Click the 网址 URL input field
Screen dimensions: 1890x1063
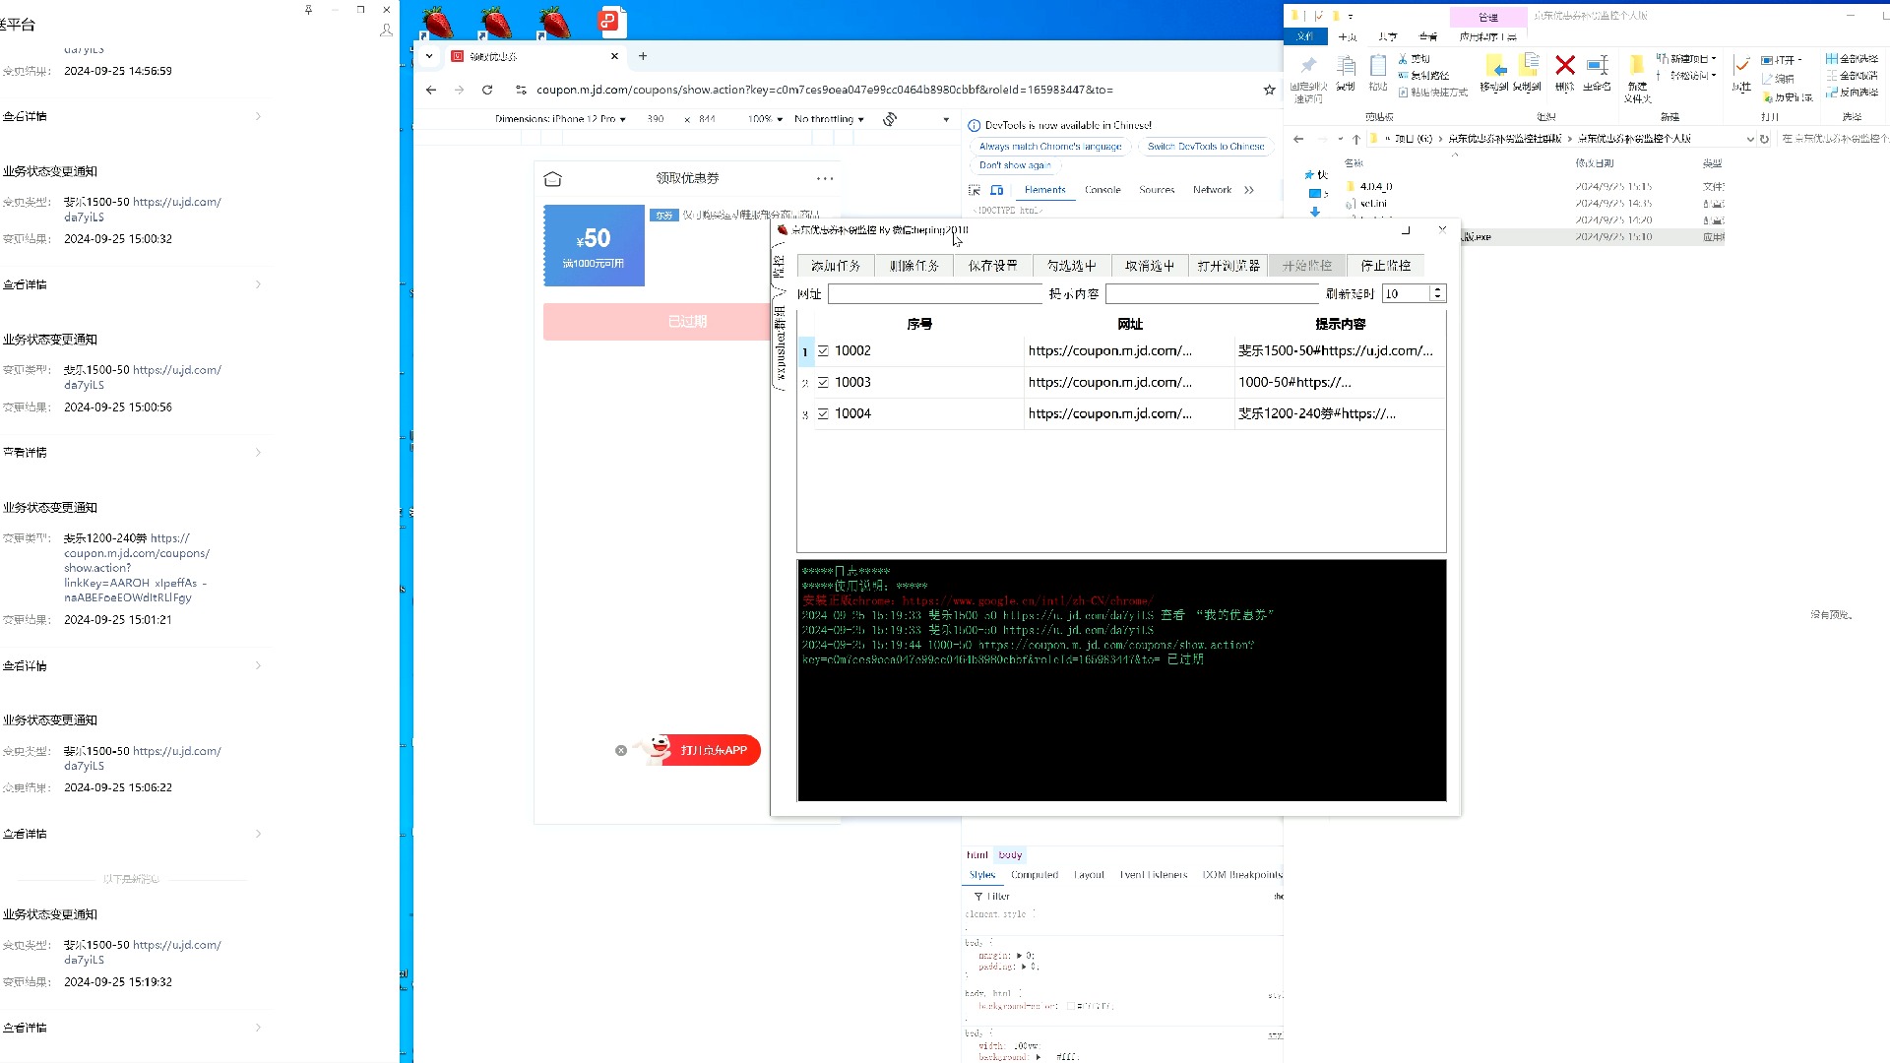coord(935,293)
